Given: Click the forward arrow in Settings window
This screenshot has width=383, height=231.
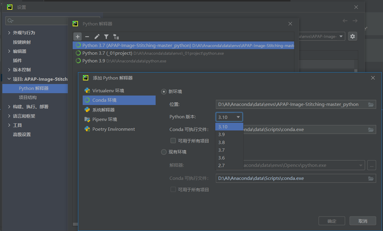Looking at the screenshot, I should (x=355, y=21).
